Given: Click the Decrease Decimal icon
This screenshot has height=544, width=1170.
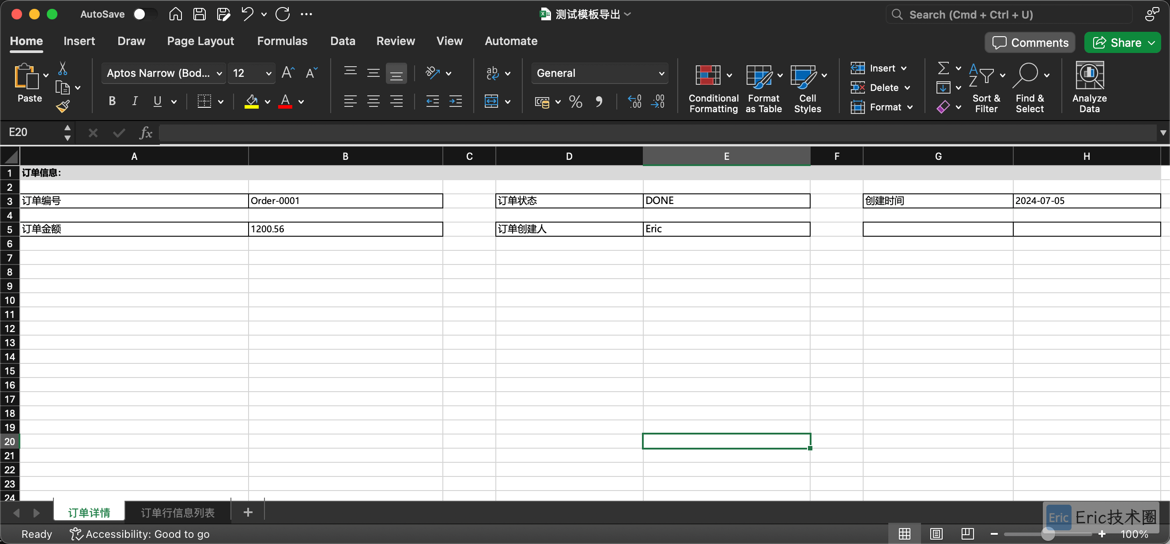Looking at the screenshot, I should point(658,101).
